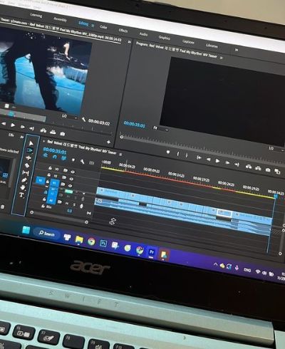Switch to Color workspace
Viewport: 285px width, 349px height.
(103, 27)
